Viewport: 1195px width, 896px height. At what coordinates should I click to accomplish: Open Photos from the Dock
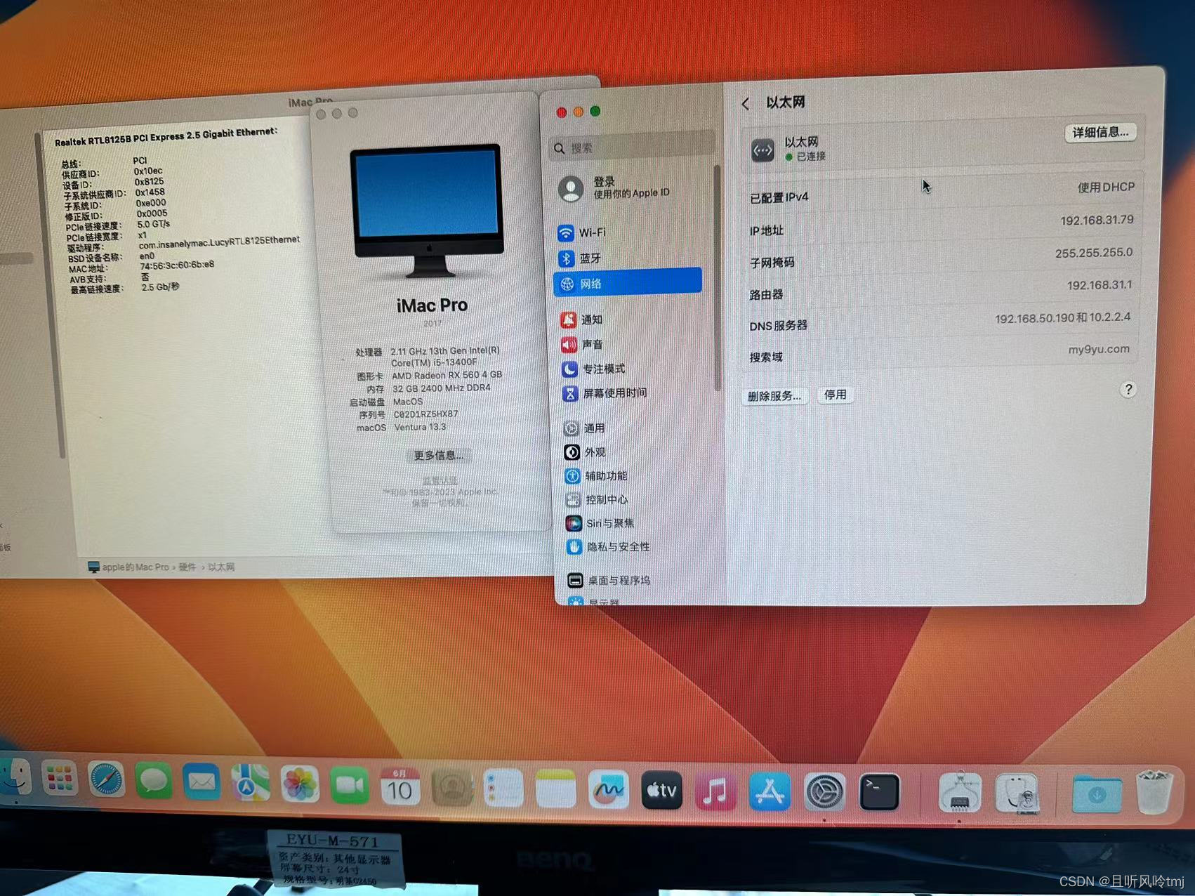[300, 784]
